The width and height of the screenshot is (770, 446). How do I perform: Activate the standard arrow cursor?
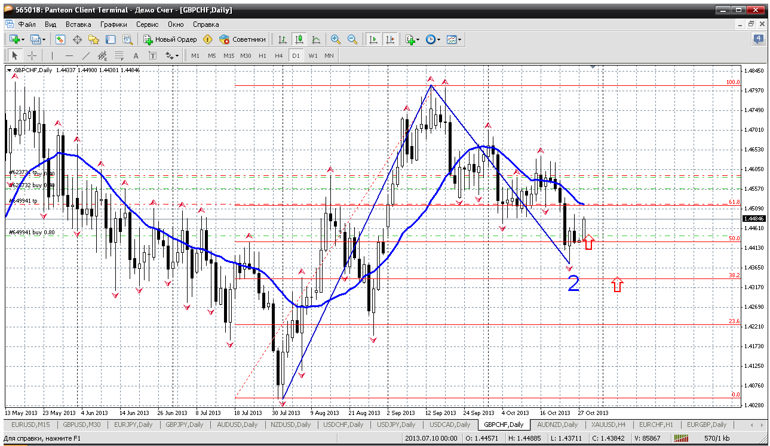[x=16, y=55]
